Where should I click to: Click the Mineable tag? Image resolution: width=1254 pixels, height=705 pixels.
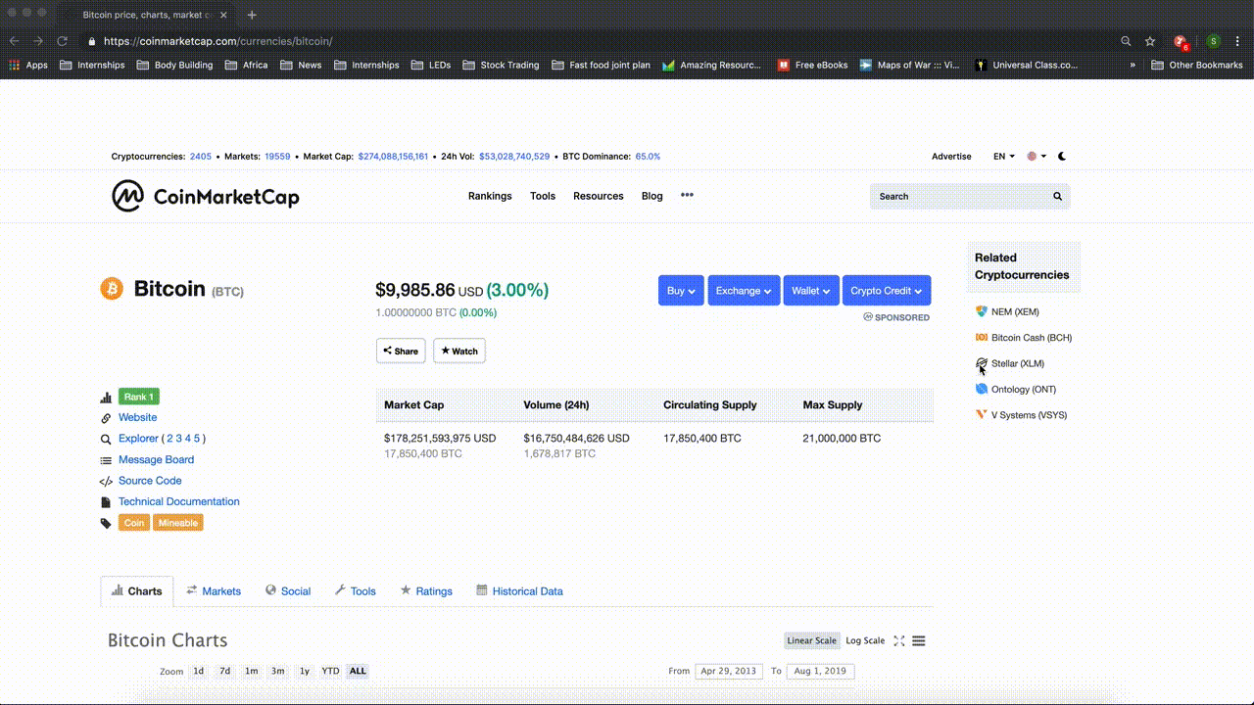pyautogui.click(x=178, y=523)
